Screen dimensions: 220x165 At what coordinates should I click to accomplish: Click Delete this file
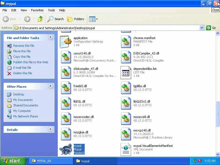pos(23,73)
